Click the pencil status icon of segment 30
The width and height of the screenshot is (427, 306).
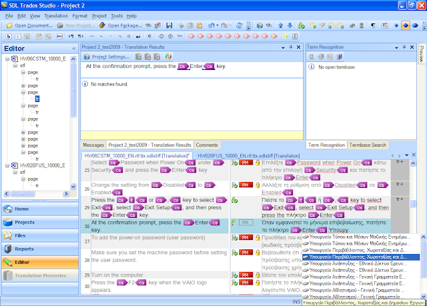(234, 223)
